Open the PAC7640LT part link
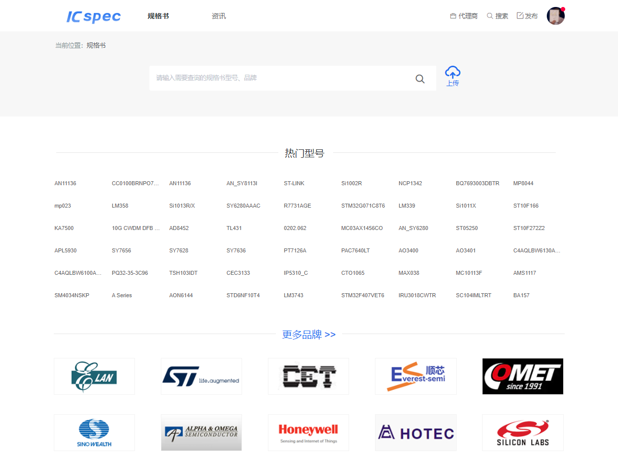 [x=356, y=250]
